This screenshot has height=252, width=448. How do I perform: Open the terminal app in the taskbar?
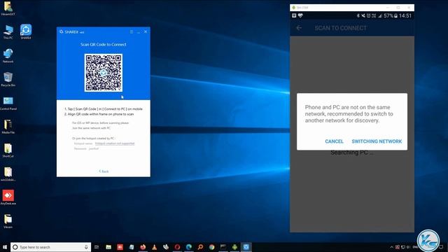pyautogui.click(x=223, y=247)
